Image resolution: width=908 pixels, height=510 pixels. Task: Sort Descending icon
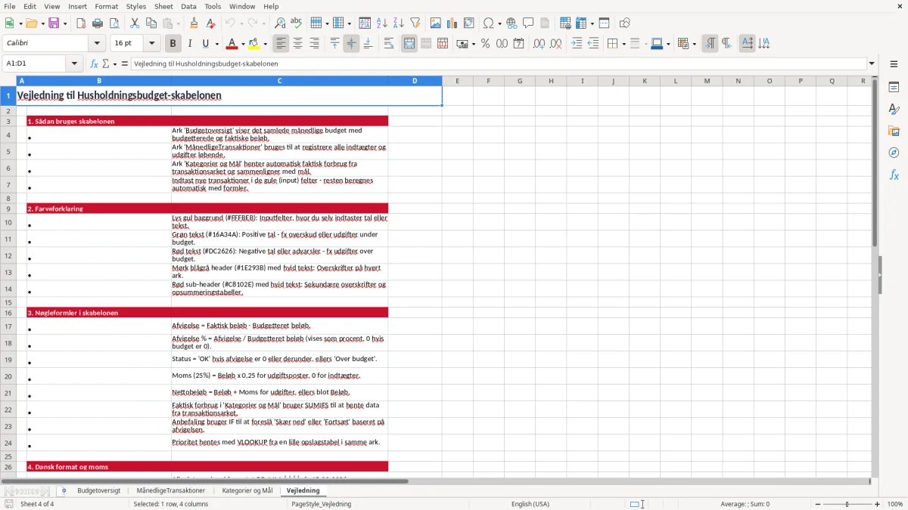[398, 23]
